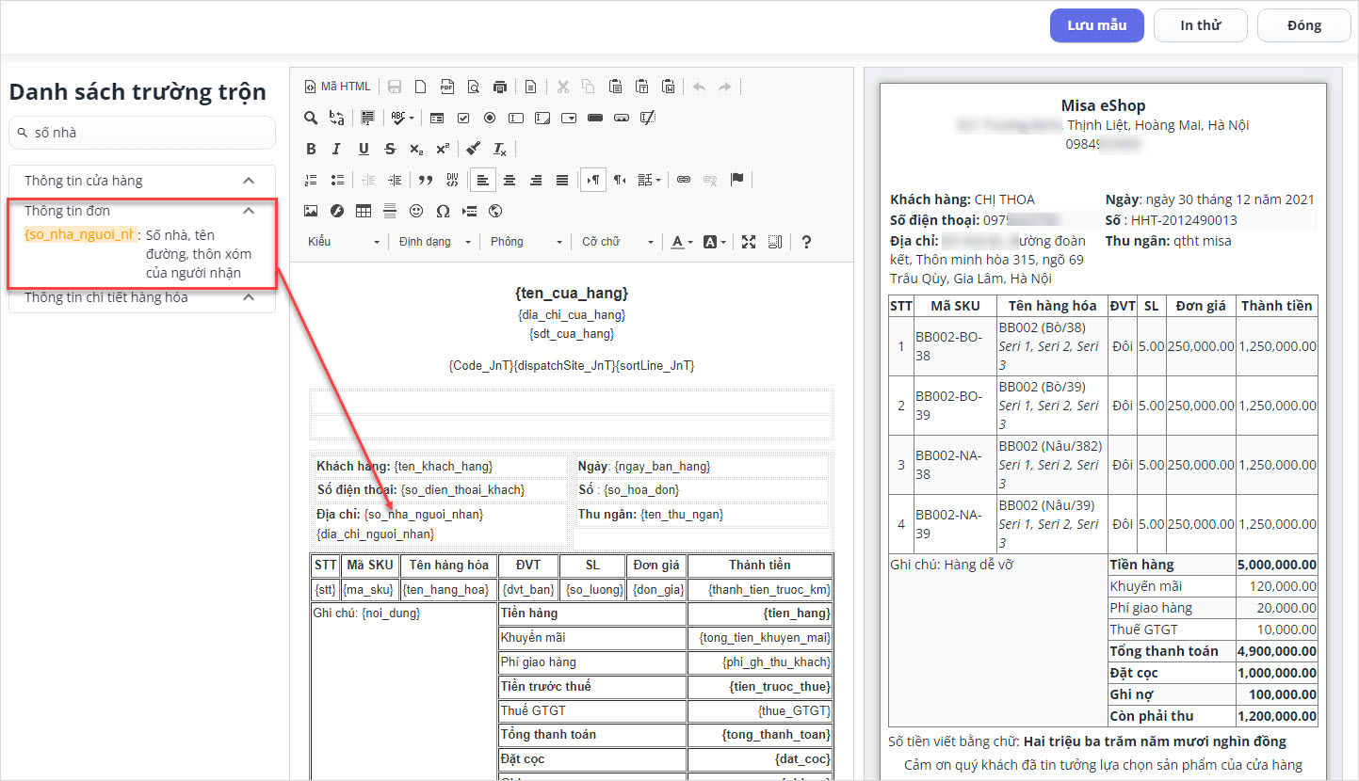Insert a table into the template
The width and height of the screenshot is (1359, 781).
(x=364, y=211)
